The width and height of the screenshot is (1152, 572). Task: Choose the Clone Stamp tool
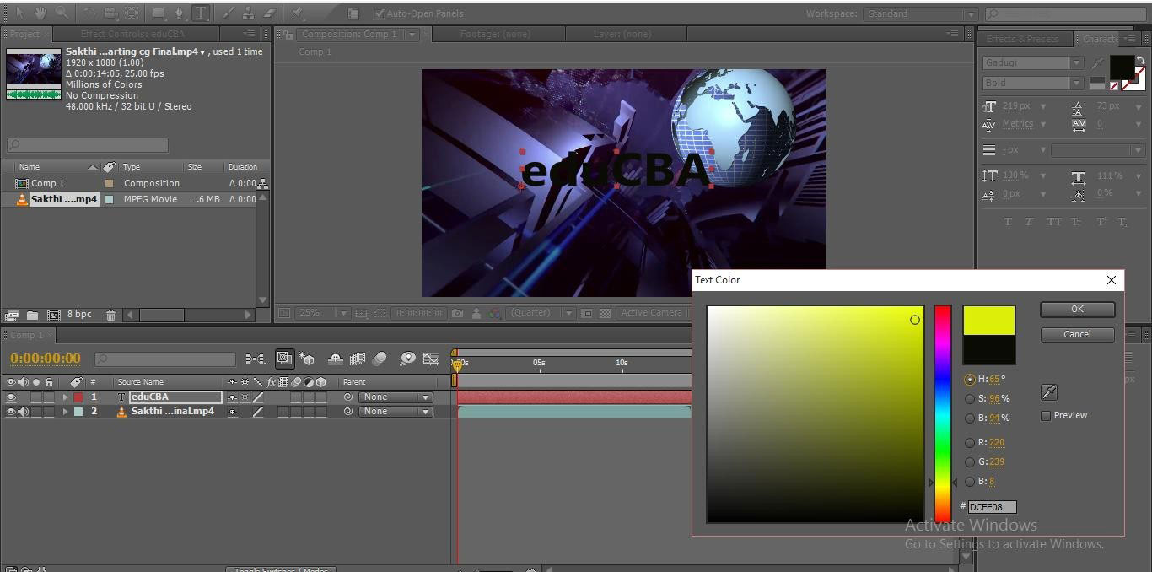248,13
